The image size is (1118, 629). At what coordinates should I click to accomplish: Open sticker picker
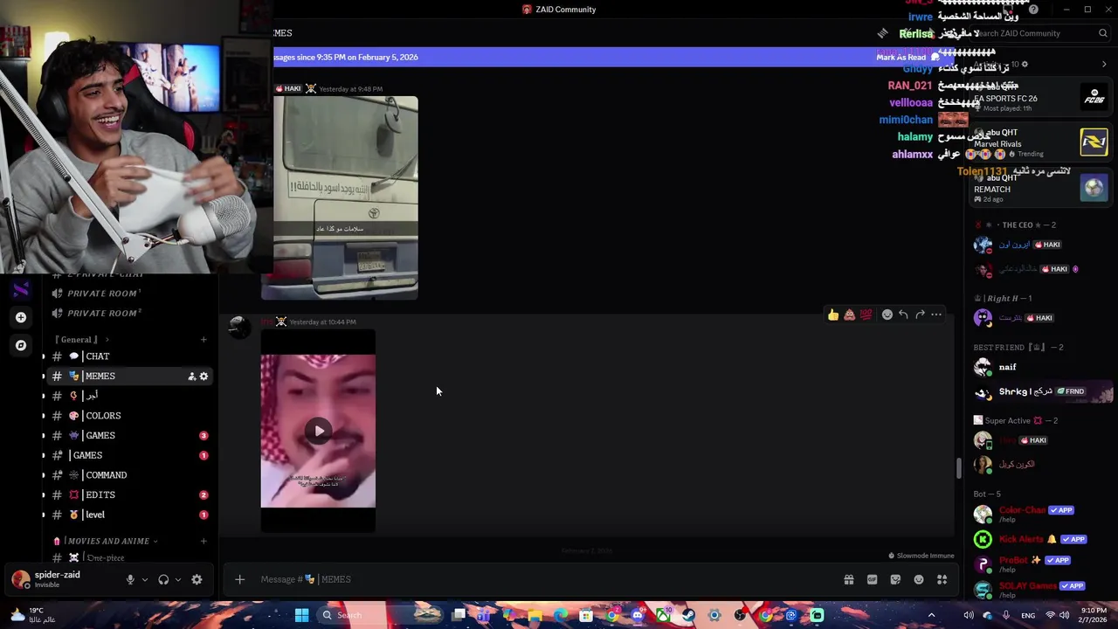pyautogui.click(x=895, y=579)
